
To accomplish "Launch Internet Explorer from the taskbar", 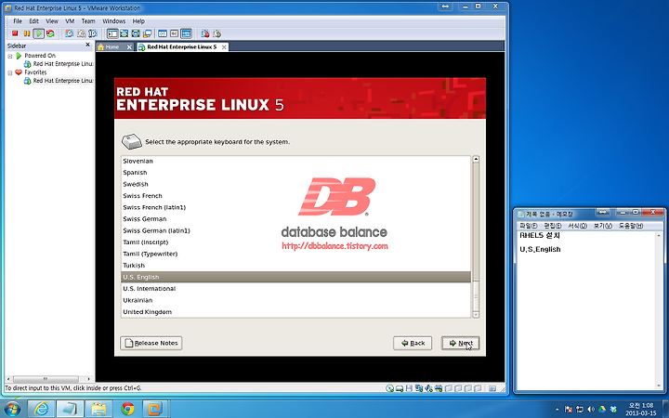I will click(42, 409).
